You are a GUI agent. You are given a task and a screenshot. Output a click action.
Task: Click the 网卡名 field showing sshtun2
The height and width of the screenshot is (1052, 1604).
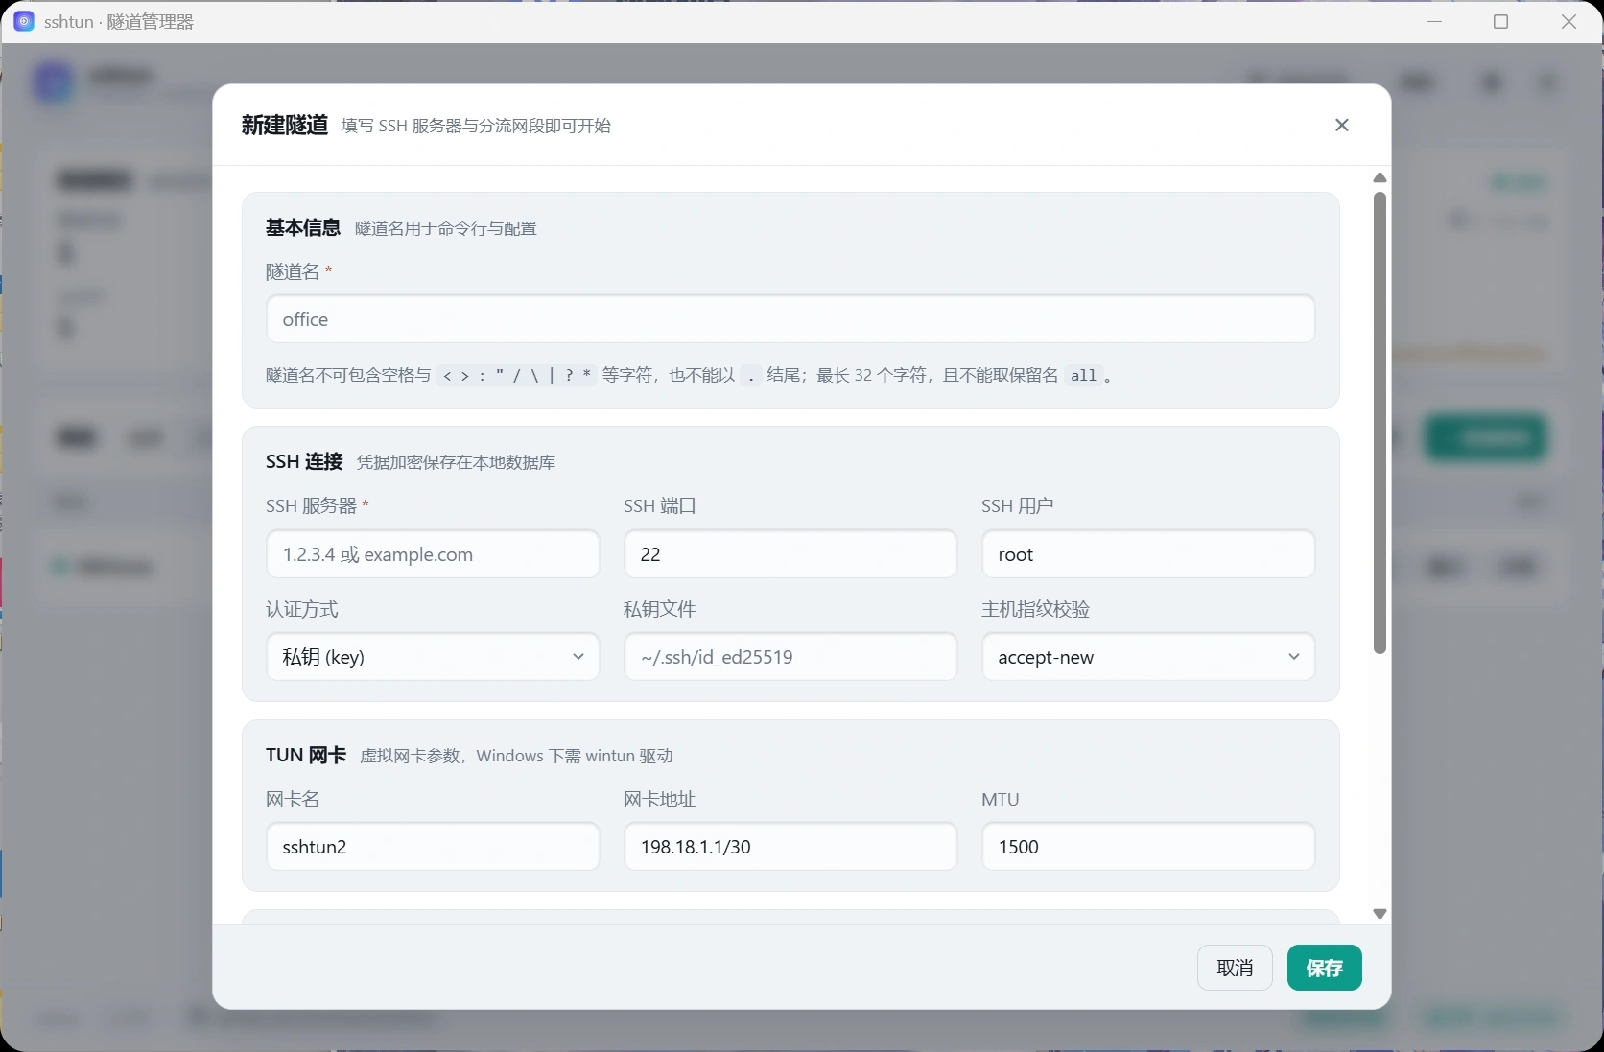pos(433,847)
